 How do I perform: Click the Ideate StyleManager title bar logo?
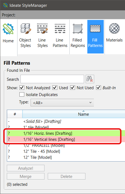point(5,5)
